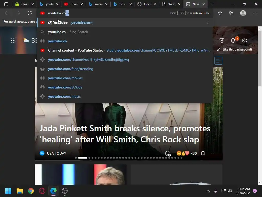The width and height of the screenshot is (262, 197).
Task: Open Channel content YouTube Studio suggestion
Action: pos(125,50)
